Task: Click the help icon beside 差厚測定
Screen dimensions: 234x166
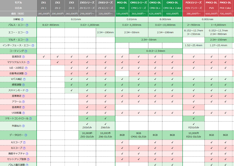Action: coord(23,96)
